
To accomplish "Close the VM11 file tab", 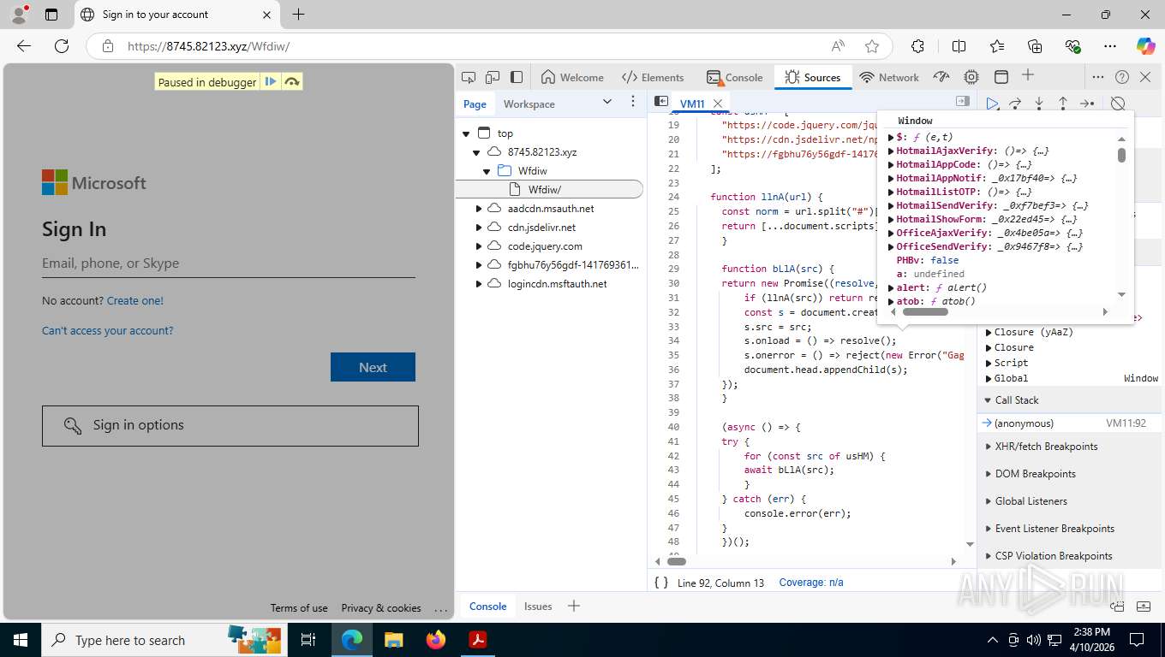I will (x=718, y=104).
